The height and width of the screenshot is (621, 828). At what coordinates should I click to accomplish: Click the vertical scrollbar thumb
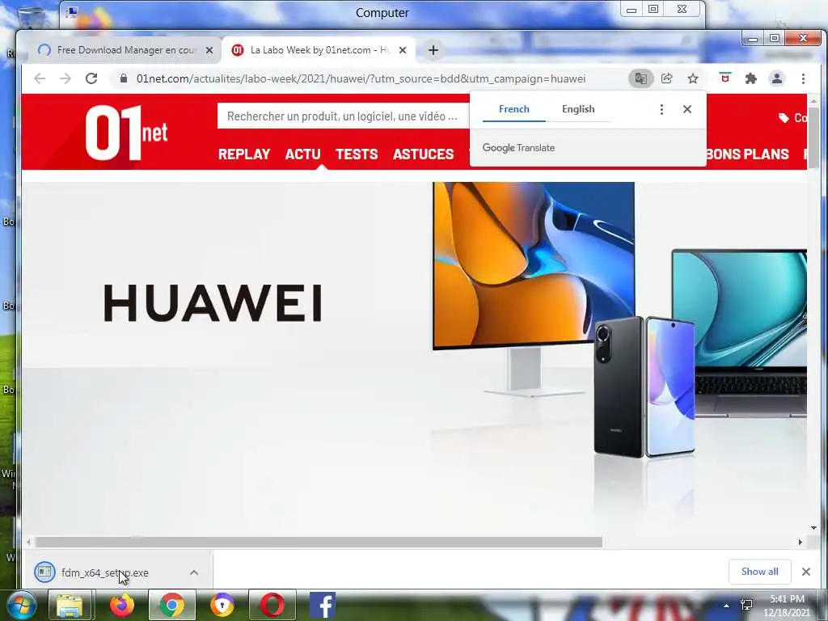pyautogui.click(x=813, y=137)
